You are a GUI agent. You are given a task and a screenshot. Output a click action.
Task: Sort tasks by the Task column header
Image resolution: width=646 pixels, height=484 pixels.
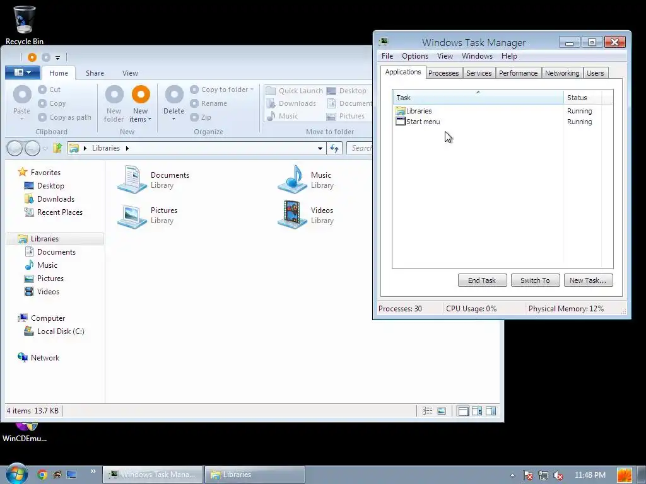pyautogui.click(x=478, y=98)
